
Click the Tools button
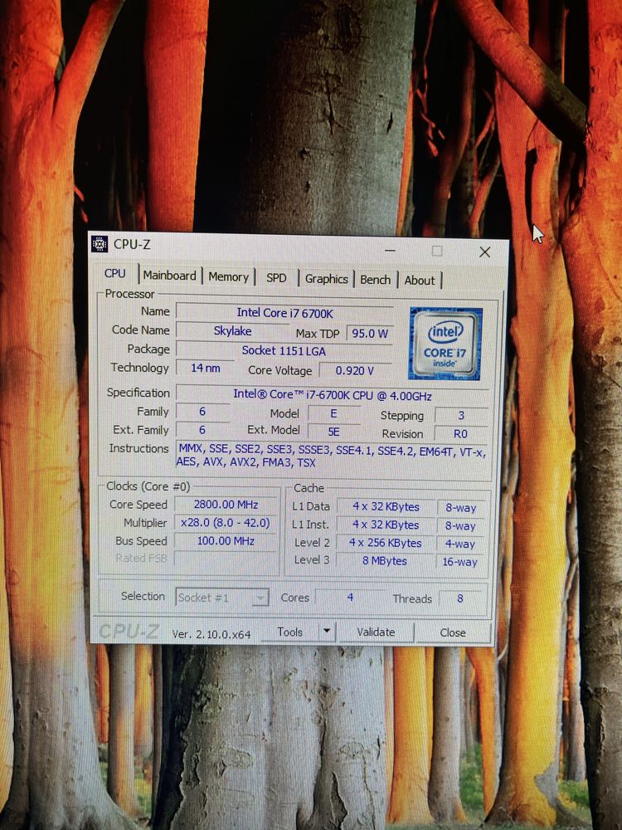click(289, 632)
